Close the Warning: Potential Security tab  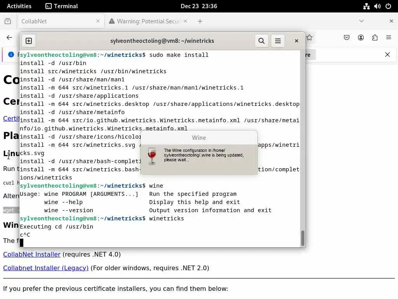(x=185, y=21)
